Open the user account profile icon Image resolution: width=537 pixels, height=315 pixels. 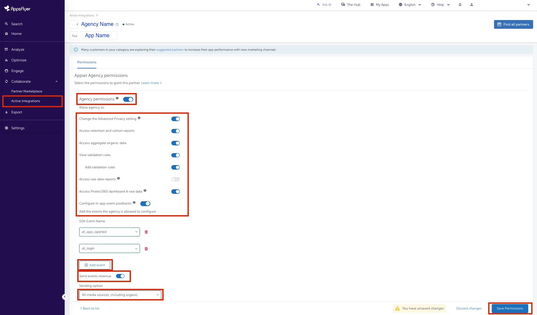(471, 5)
